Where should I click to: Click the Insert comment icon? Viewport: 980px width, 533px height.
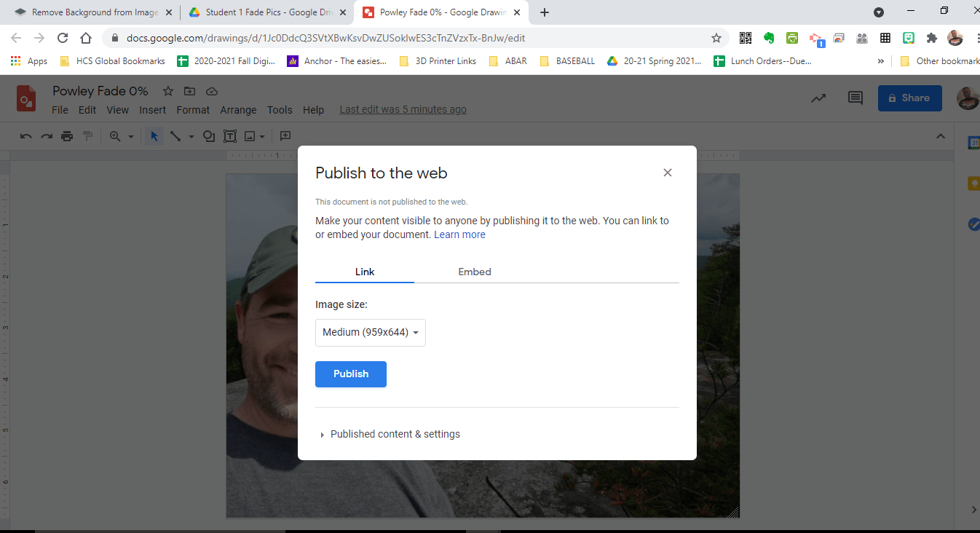285,135
